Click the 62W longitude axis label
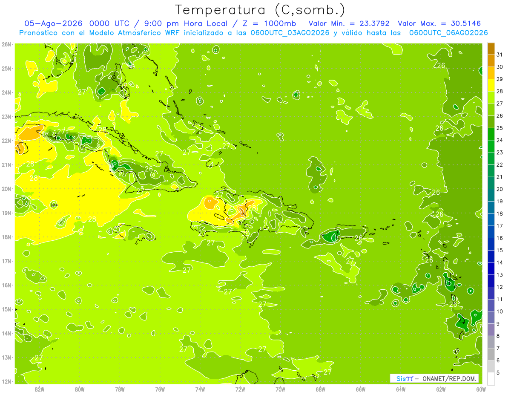 point(441,389)
